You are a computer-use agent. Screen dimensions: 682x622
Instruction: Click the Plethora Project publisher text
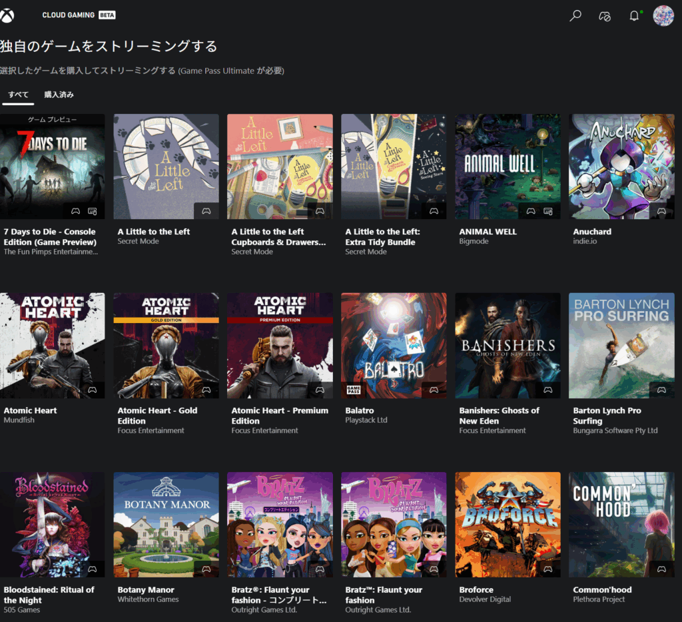(x=599, y=599)
